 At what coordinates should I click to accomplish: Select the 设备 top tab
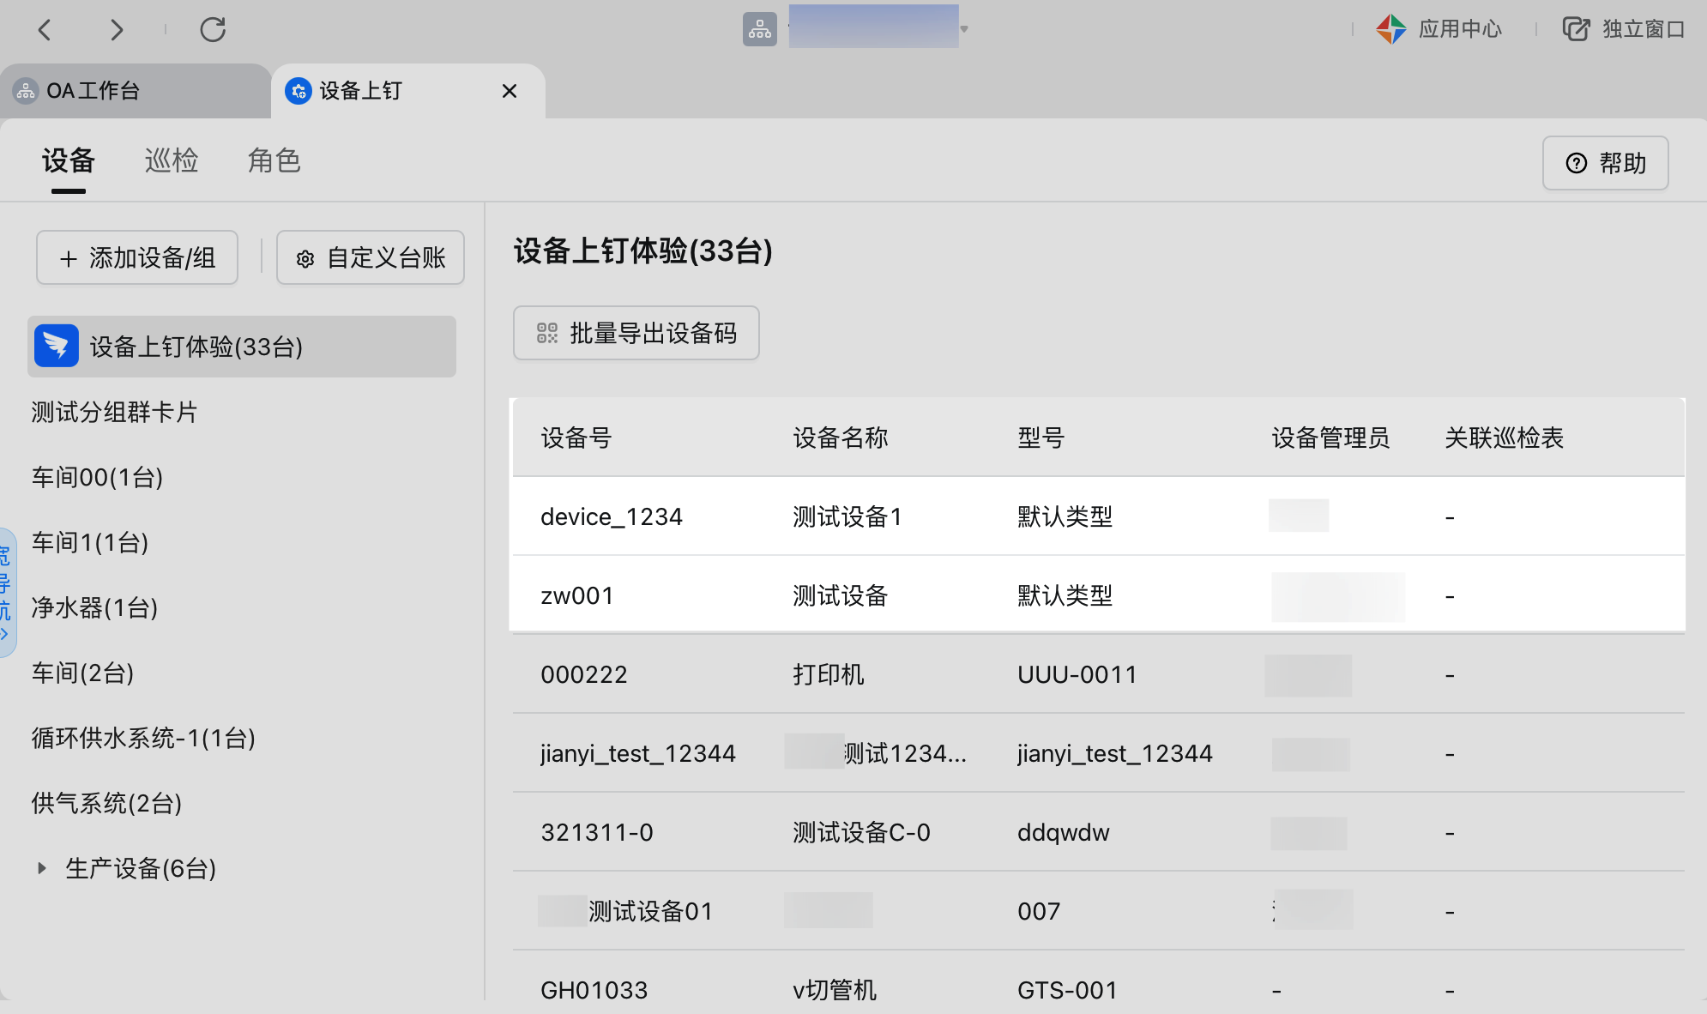tap(69, 160)
